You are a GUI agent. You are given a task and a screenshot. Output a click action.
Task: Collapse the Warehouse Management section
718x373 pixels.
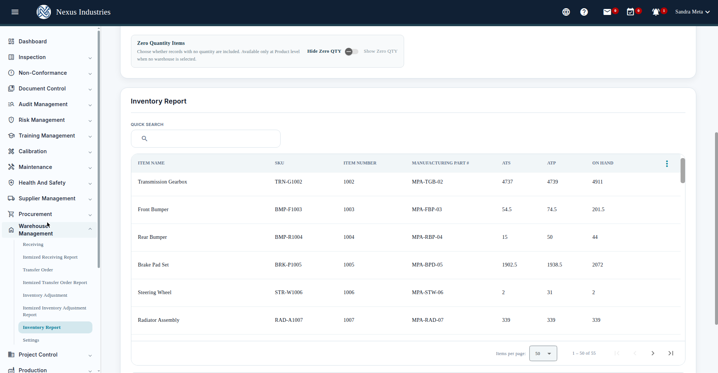coord(50,230)
